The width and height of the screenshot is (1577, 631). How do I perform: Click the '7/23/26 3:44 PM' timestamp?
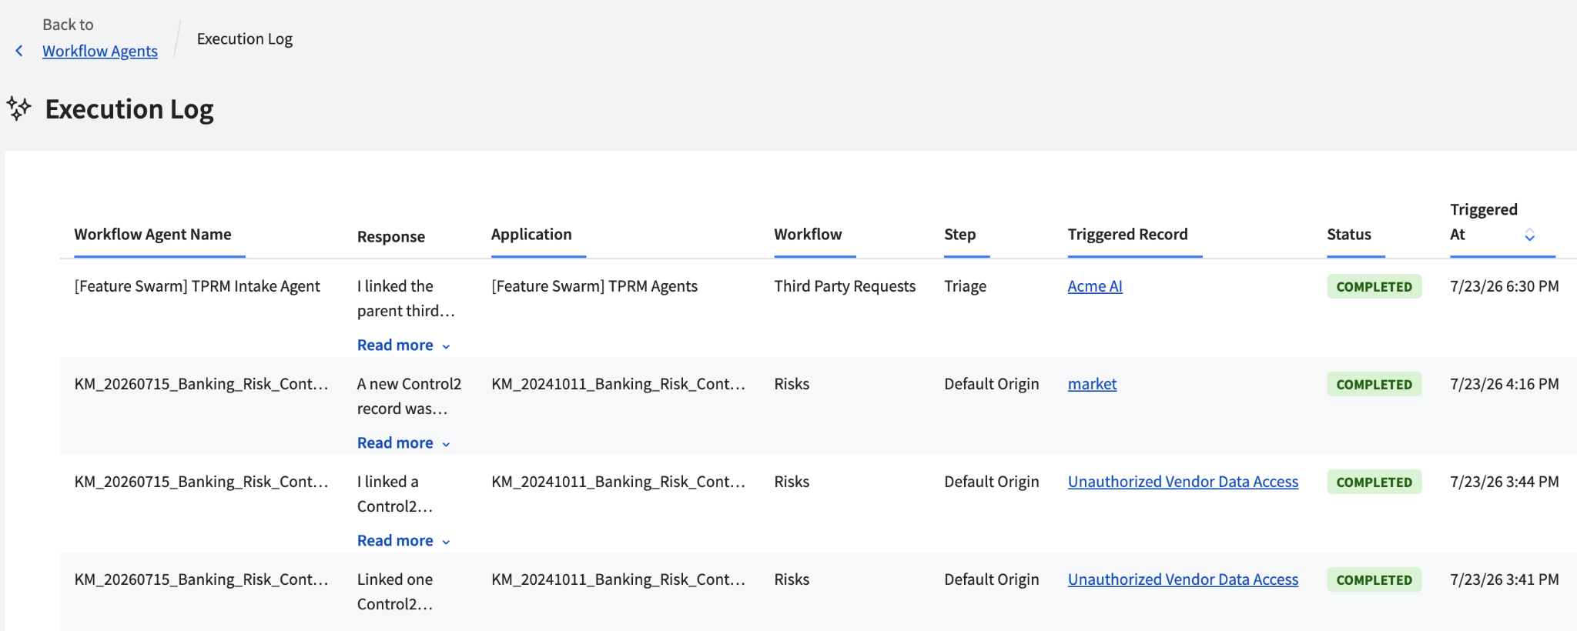pyautogui.click(x=1505, y=482)
